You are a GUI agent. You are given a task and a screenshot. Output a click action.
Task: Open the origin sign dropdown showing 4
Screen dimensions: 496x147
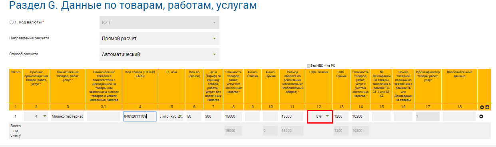[36, 116]
